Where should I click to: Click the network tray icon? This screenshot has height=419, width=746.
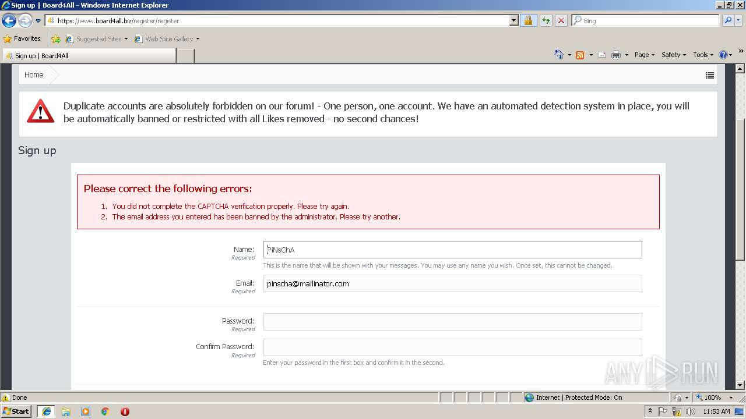point(677,411)
